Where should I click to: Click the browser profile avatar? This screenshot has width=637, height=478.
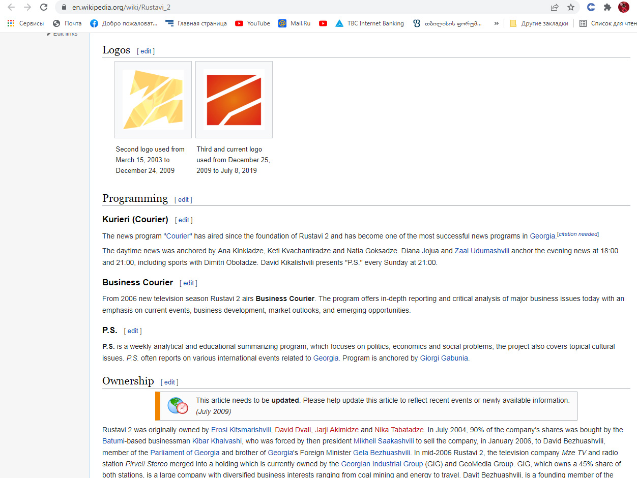coord(623,7)
